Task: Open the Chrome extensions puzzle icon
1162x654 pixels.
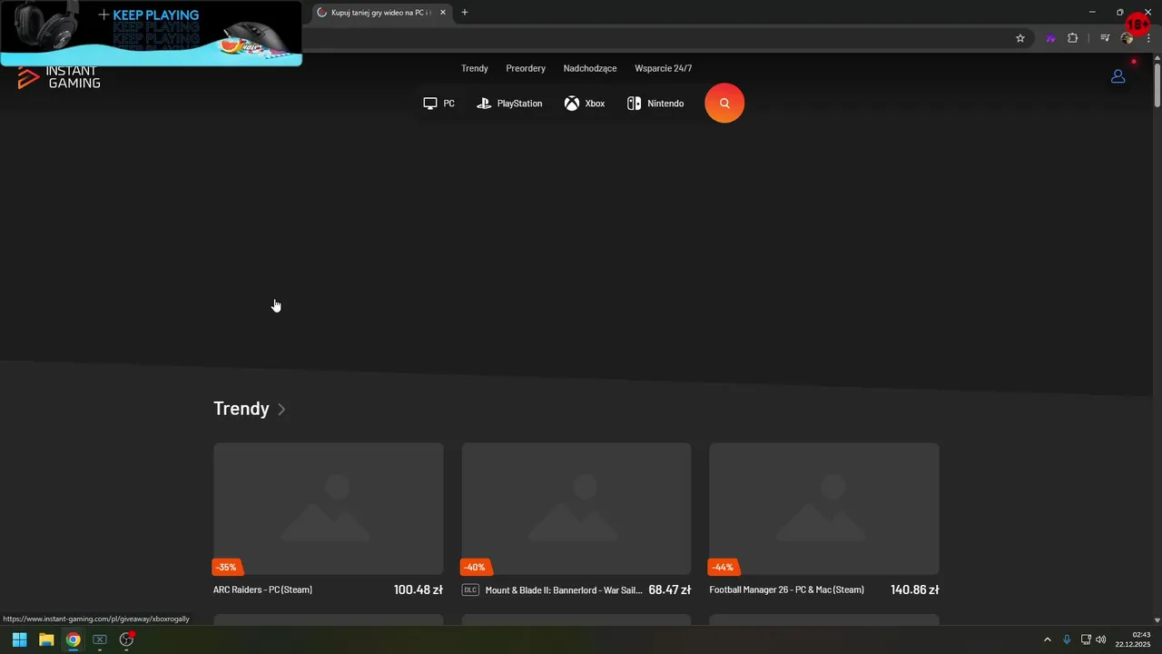Action: point(1073,38)
